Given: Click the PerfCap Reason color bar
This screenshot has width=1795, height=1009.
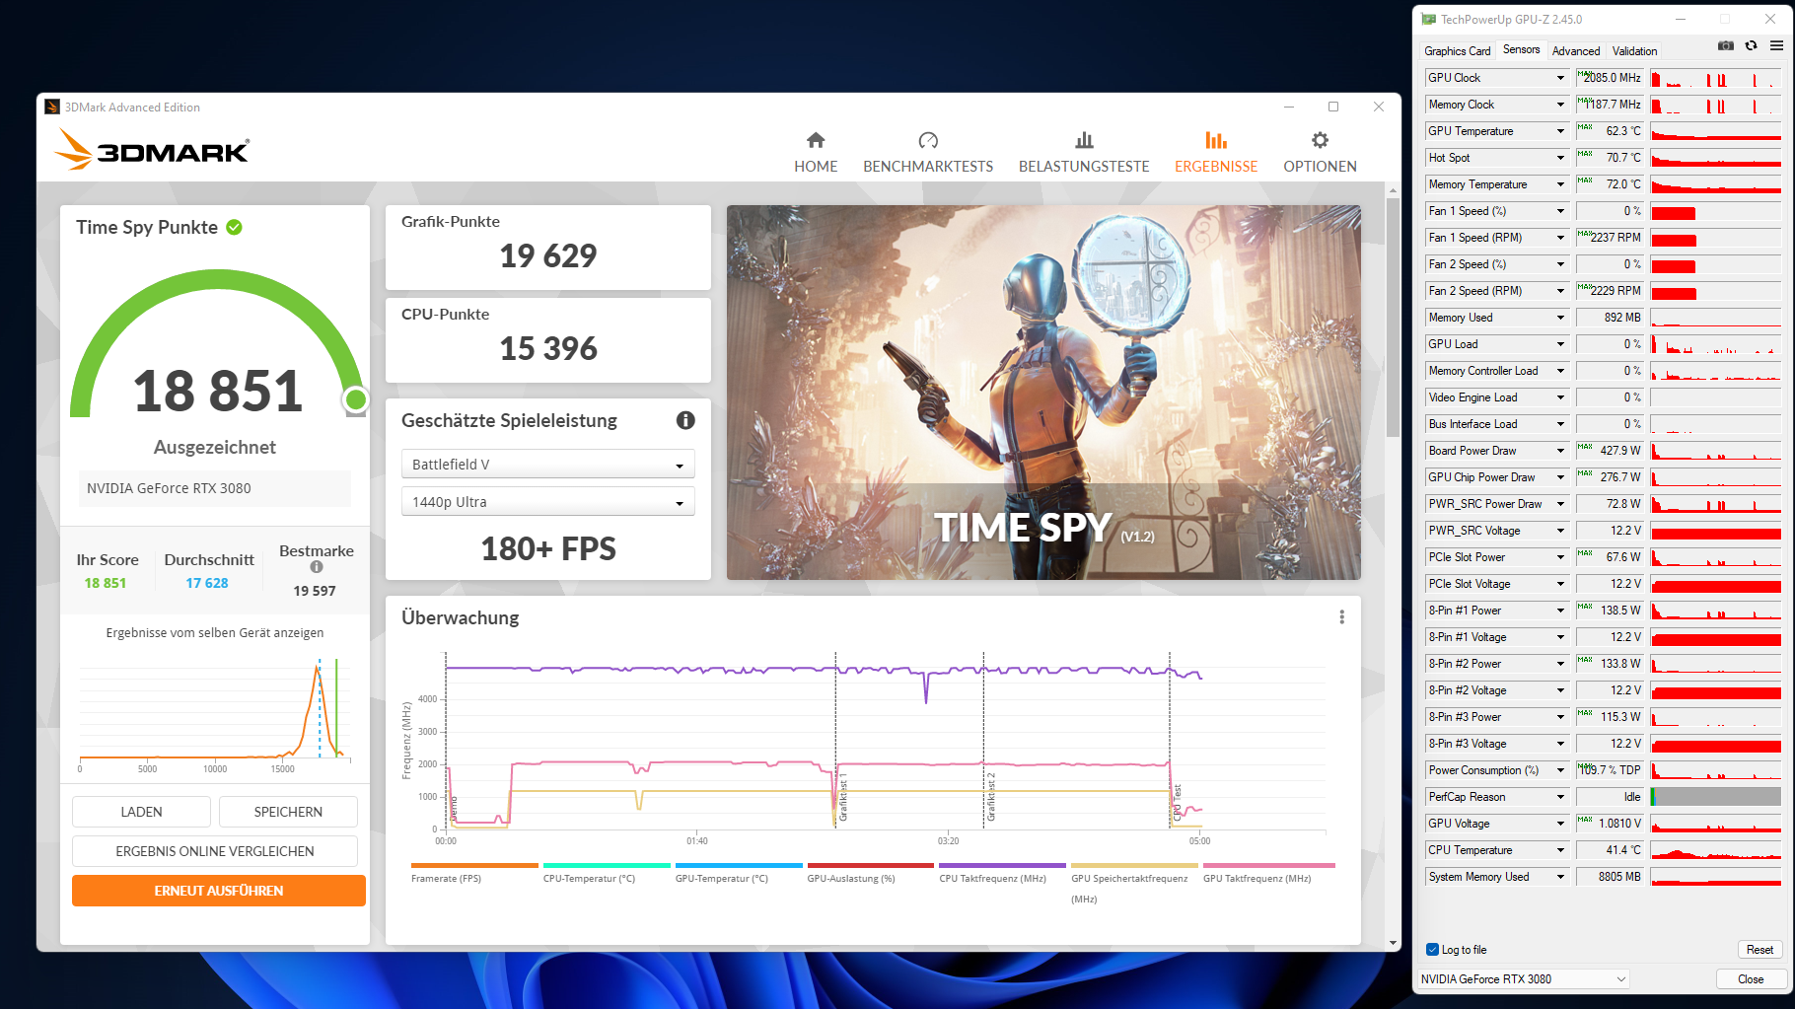Looking at the screenshot, I should tap(1716, 797).
